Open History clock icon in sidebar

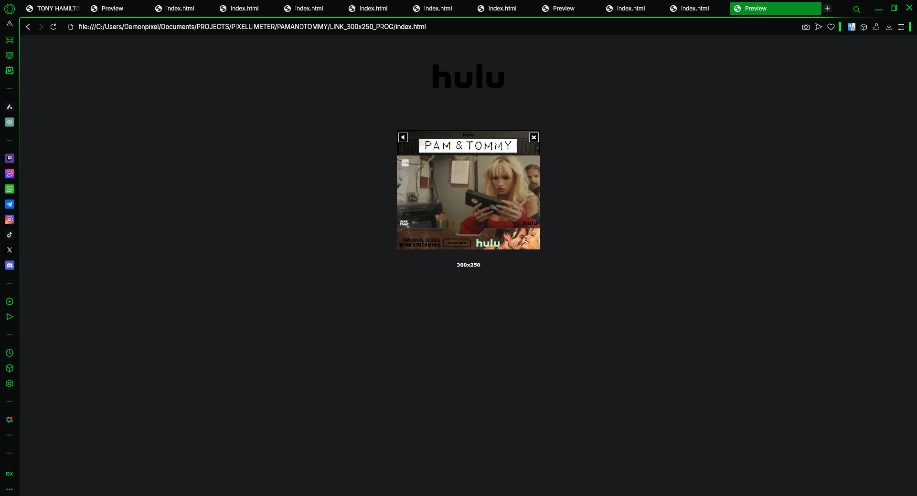coord(10,353)
